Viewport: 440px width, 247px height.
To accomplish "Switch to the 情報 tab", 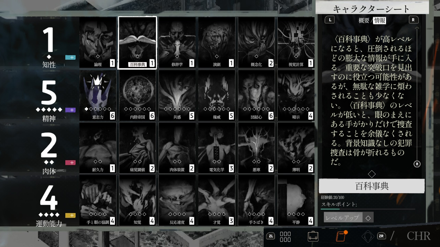I will pos(380,21).
